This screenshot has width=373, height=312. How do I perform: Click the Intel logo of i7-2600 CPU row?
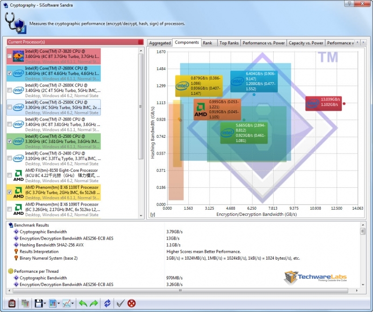[18, 124]
